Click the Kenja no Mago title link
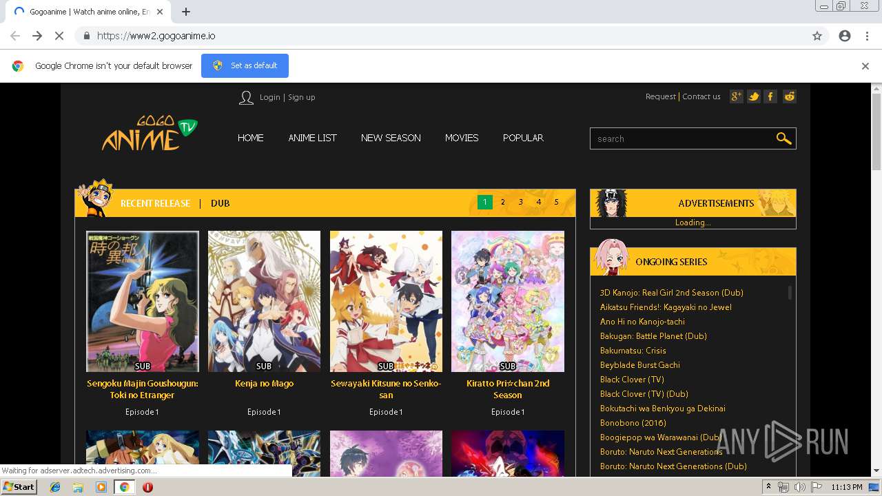 coord(264,384)
